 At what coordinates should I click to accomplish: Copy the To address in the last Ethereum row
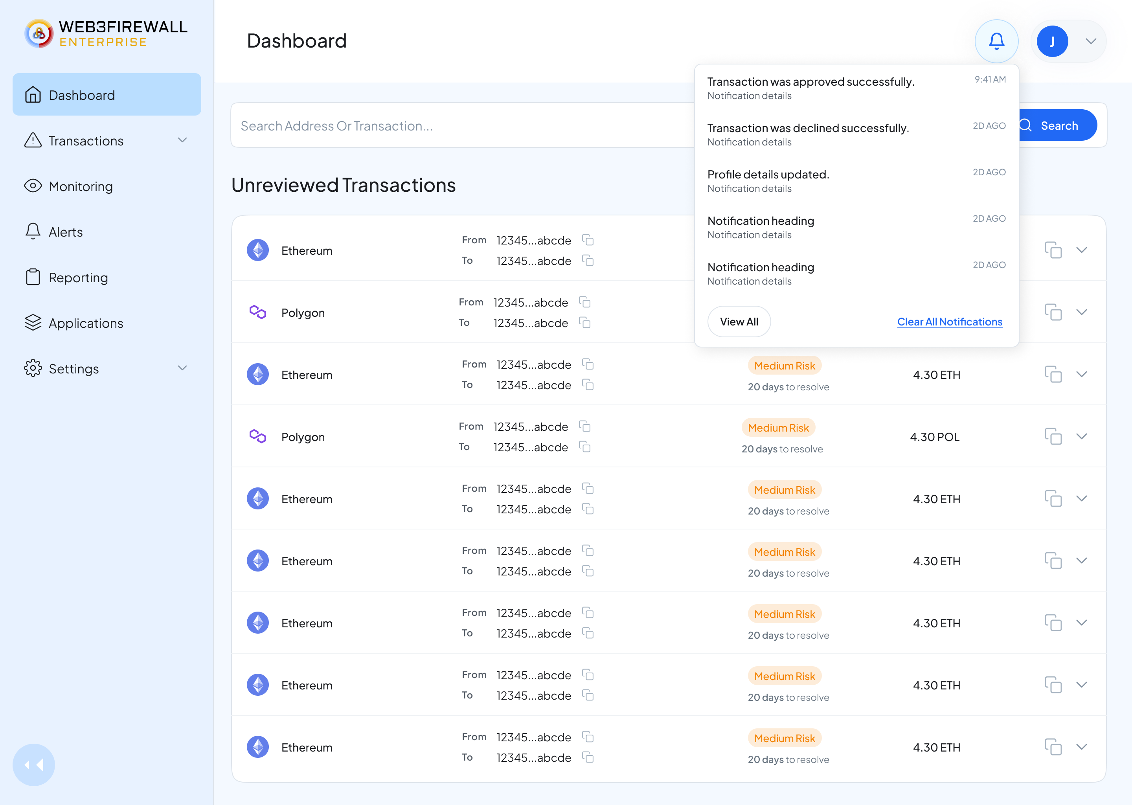point(588,758)
